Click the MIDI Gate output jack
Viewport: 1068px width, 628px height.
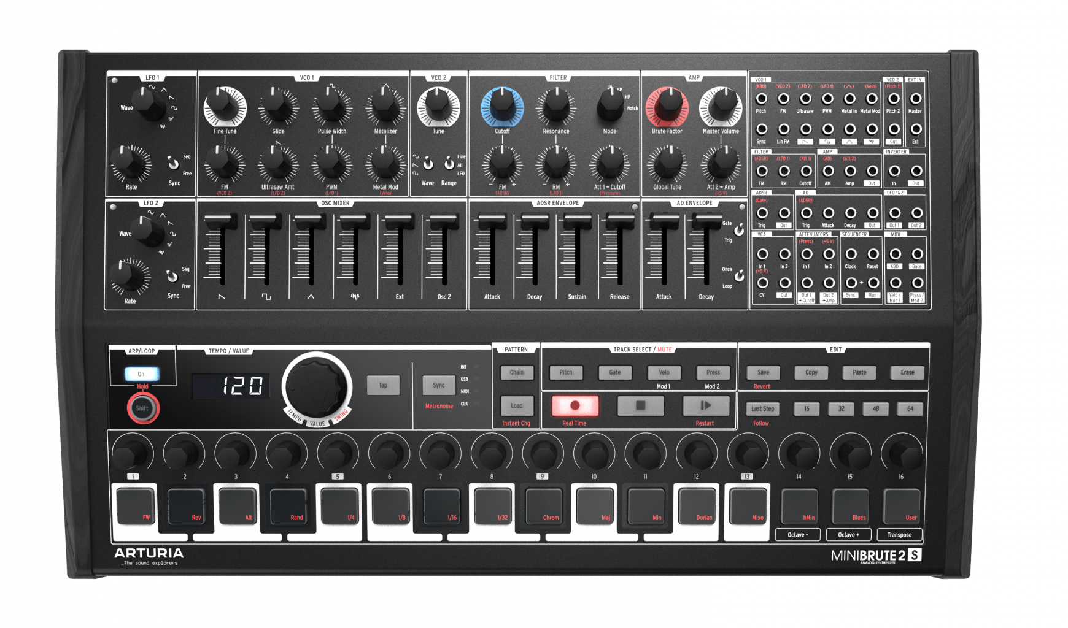[917, 254]
